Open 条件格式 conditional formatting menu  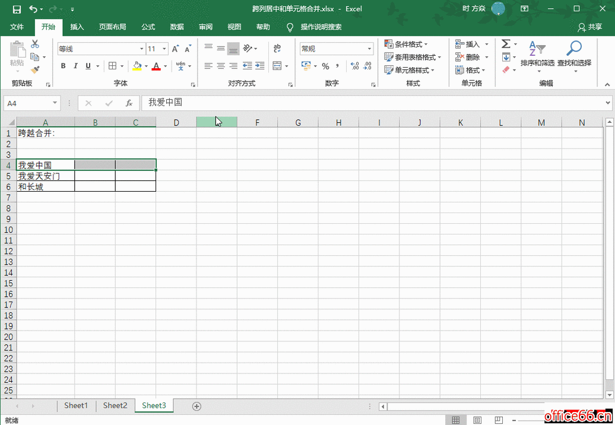[x=406, y=45]
